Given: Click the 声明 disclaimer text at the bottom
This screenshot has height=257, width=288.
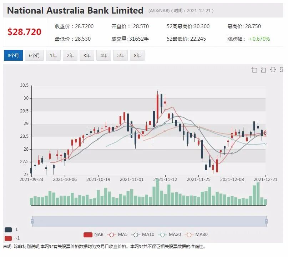Looking at the screenshot, I should click(104, 247).
